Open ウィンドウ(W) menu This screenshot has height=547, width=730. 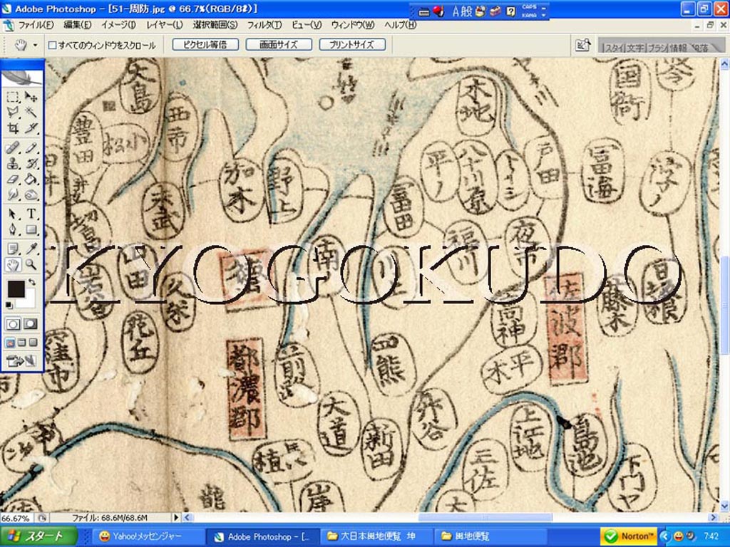point(352,25)
